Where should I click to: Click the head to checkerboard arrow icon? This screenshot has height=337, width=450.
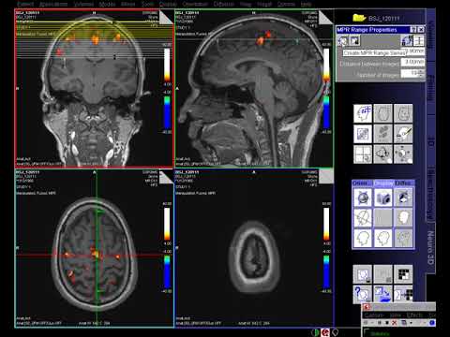point(403,294)
